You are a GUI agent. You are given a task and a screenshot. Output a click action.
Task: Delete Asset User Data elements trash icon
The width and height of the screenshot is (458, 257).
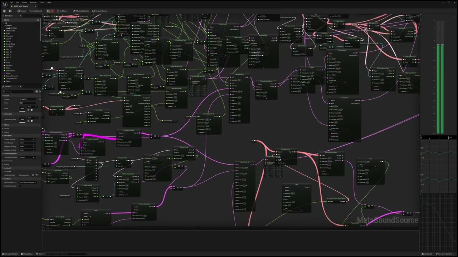click(36, 175)
